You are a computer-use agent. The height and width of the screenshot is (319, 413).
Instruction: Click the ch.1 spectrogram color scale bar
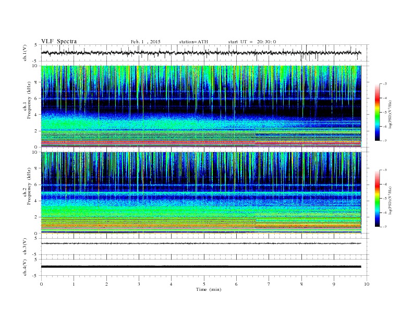click(x=377, y=112)
